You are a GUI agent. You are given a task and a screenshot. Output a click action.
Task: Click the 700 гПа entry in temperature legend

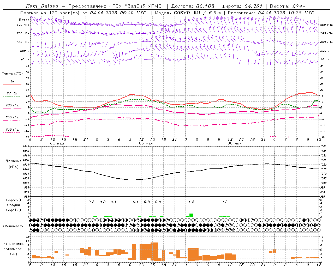point(12,117)
